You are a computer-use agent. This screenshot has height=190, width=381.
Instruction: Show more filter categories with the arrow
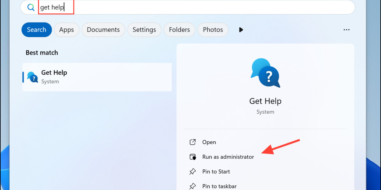(x=241, y=30)
